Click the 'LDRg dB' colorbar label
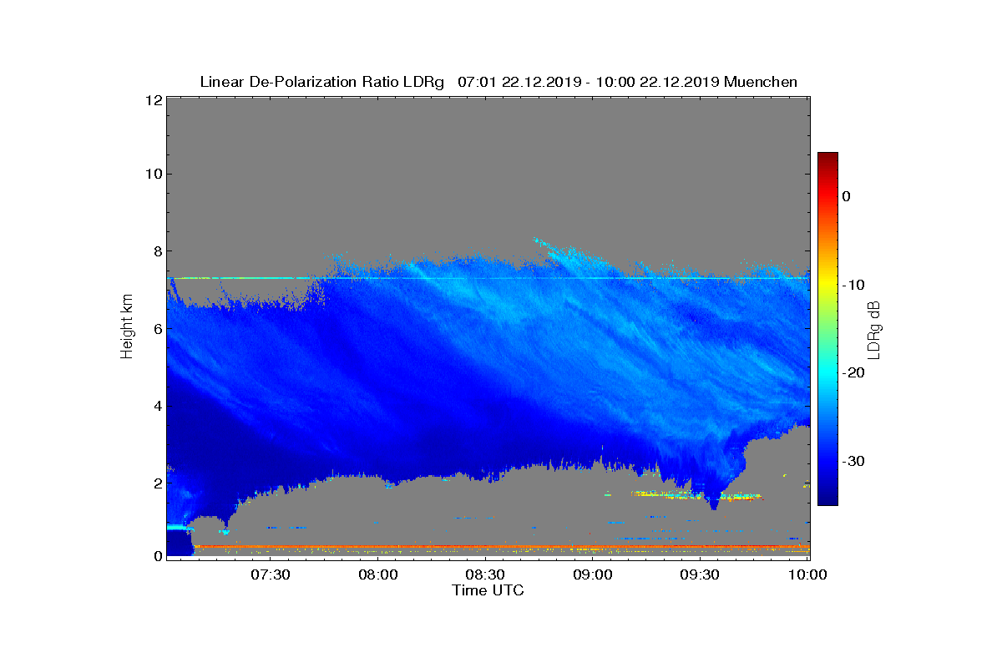The image size is (1002, 668). [874, 329]
